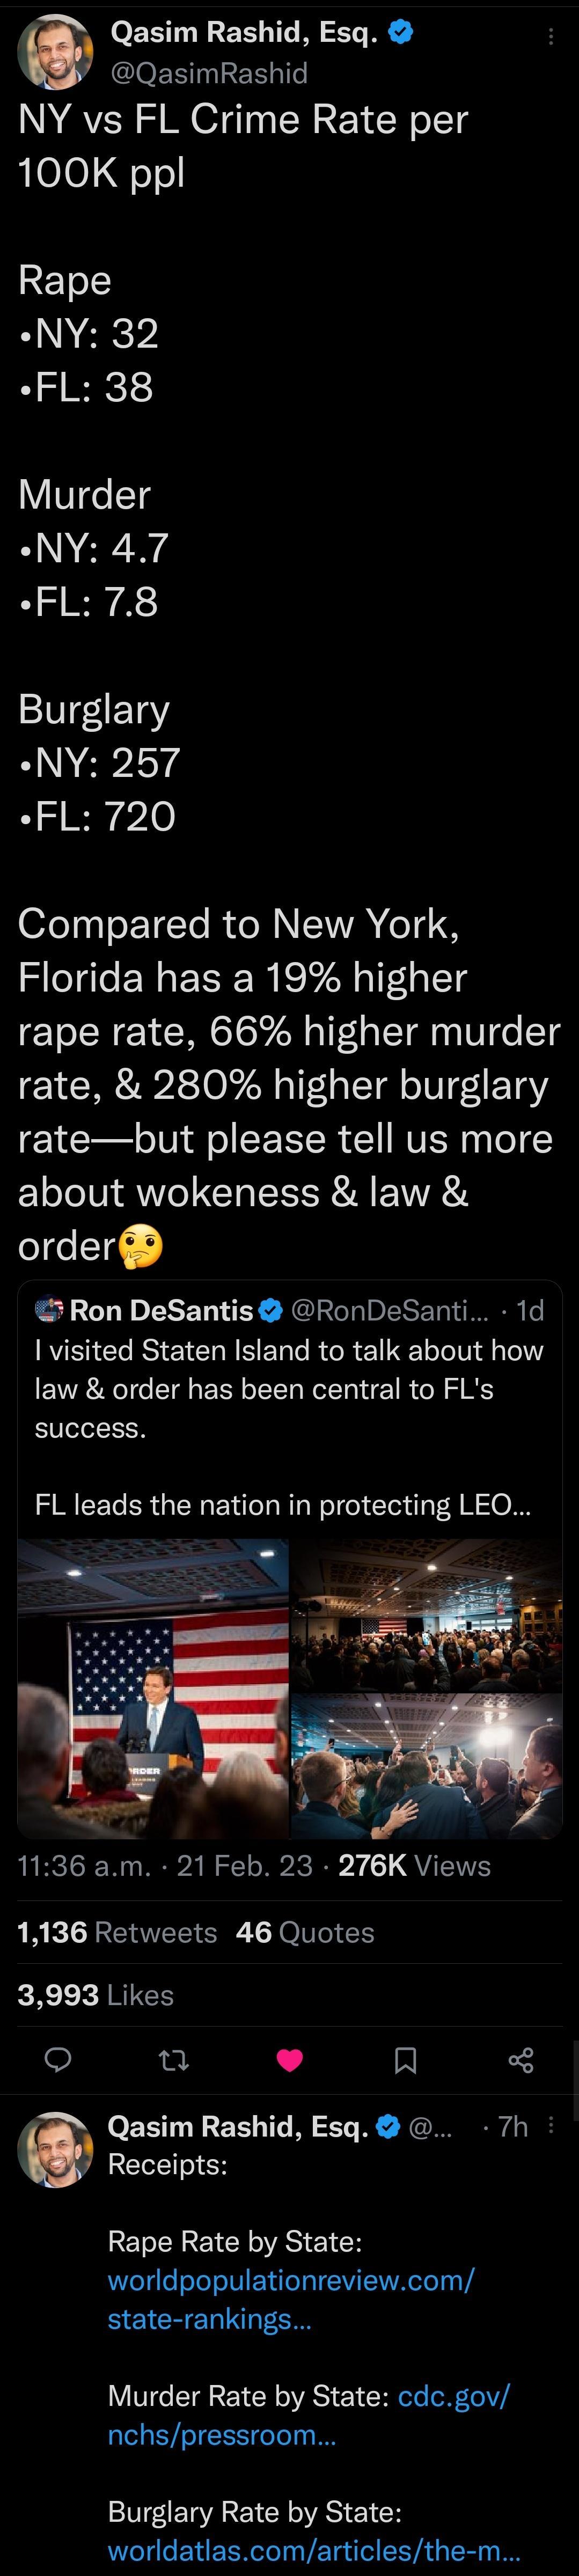Open the share icon on the tweet
The width and height of the screenshot is (579, 2576).
click(x=521, y=2059)
